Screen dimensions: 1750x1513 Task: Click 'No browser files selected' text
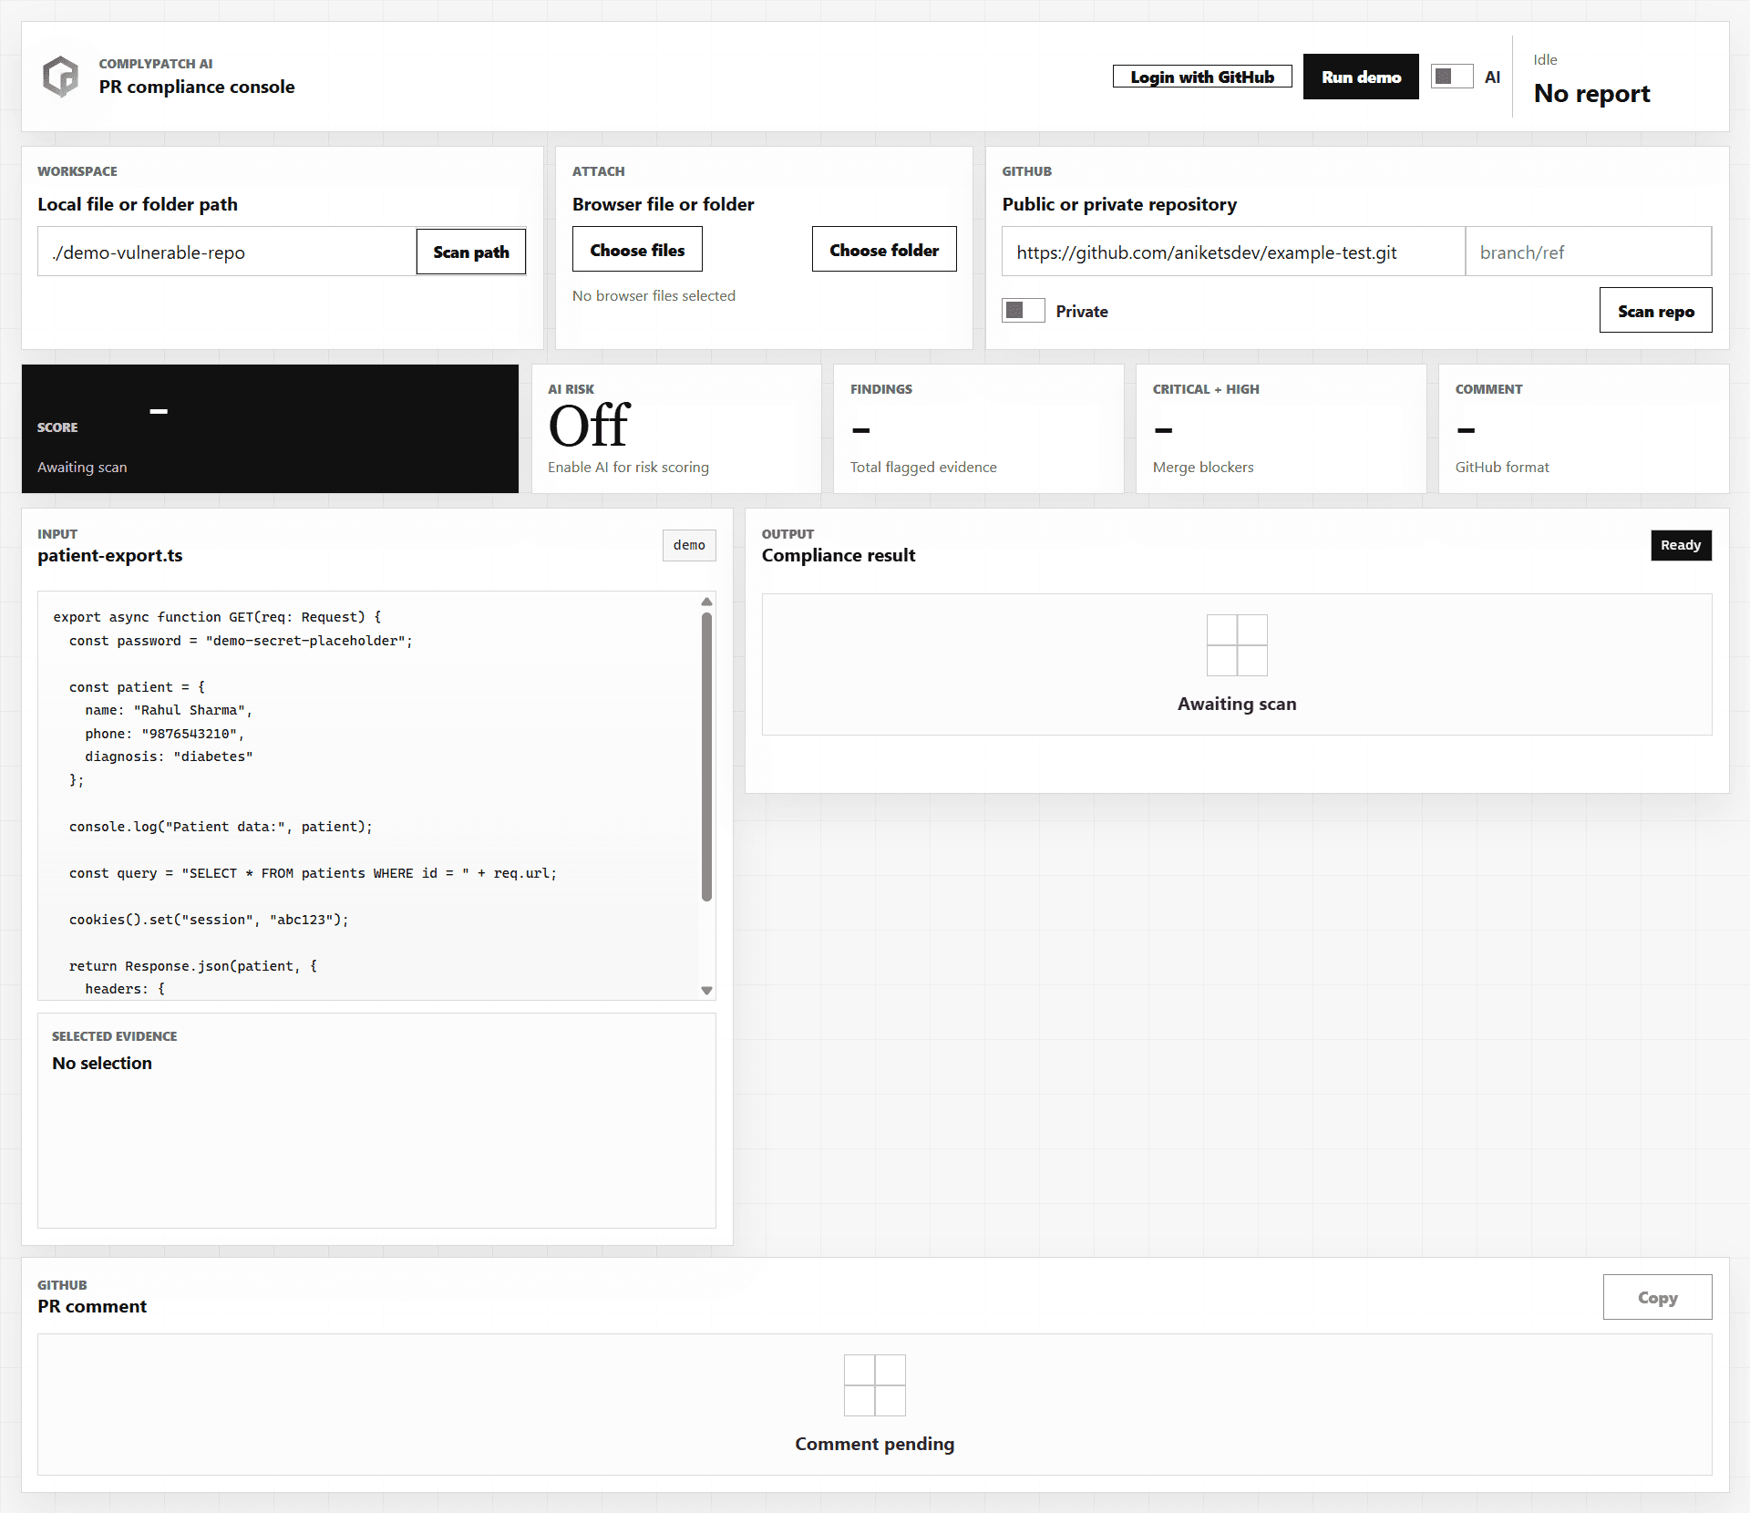coord(654,295)
